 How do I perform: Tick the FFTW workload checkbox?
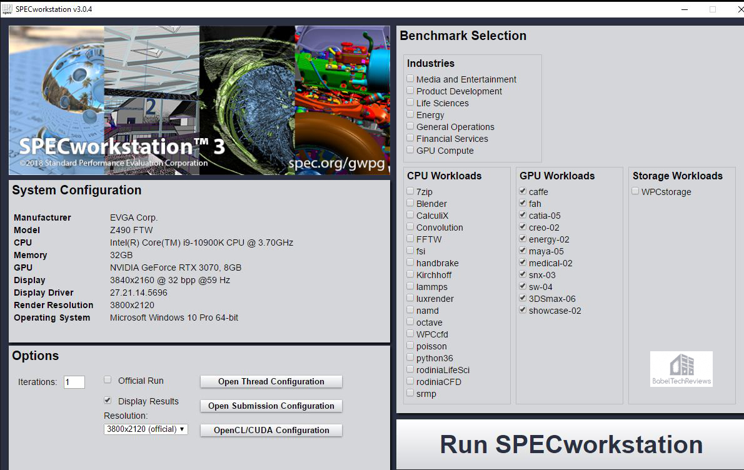(x=410, y=239)
